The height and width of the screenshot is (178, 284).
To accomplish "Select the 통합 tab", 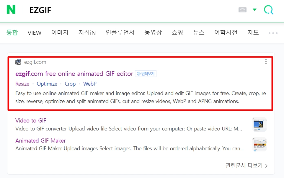I will (x=12, y=32).
